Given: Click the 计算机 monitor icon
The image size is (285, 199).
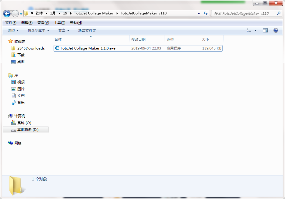Looking at the screenshot, I should (11, 116).
